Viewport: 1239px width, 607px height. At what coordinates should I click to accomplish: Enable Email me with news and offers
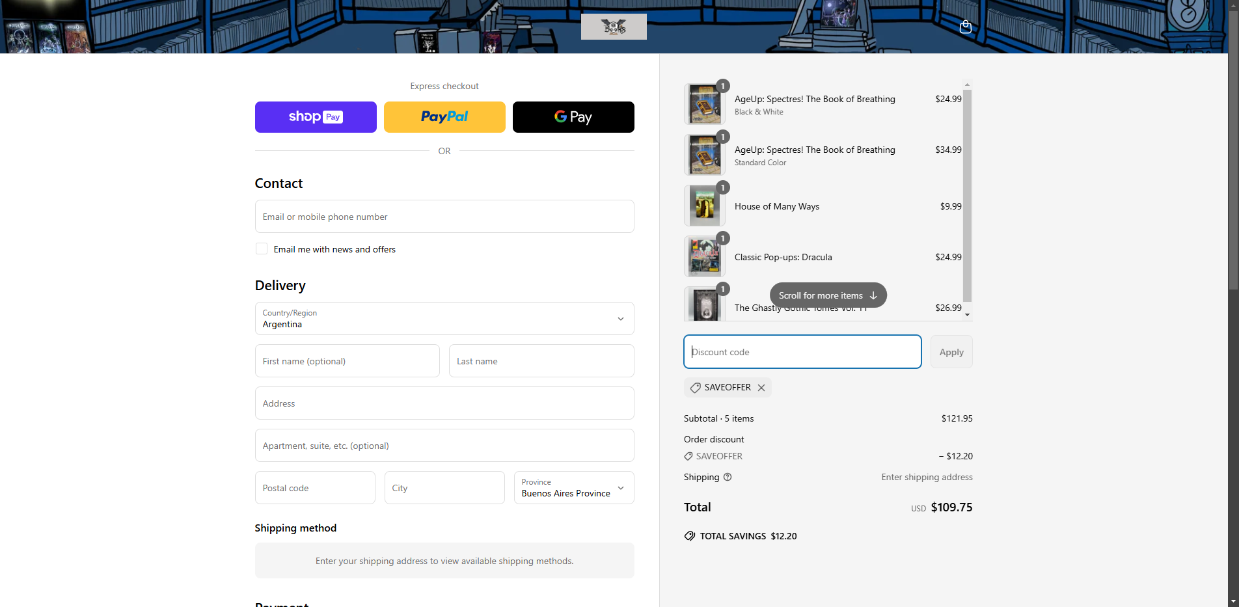point(262,249)
